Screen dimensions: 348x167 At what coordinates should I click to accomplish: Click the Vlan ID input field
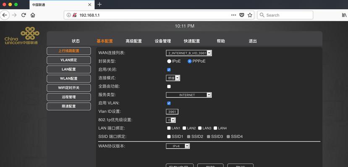pos(172,111)
